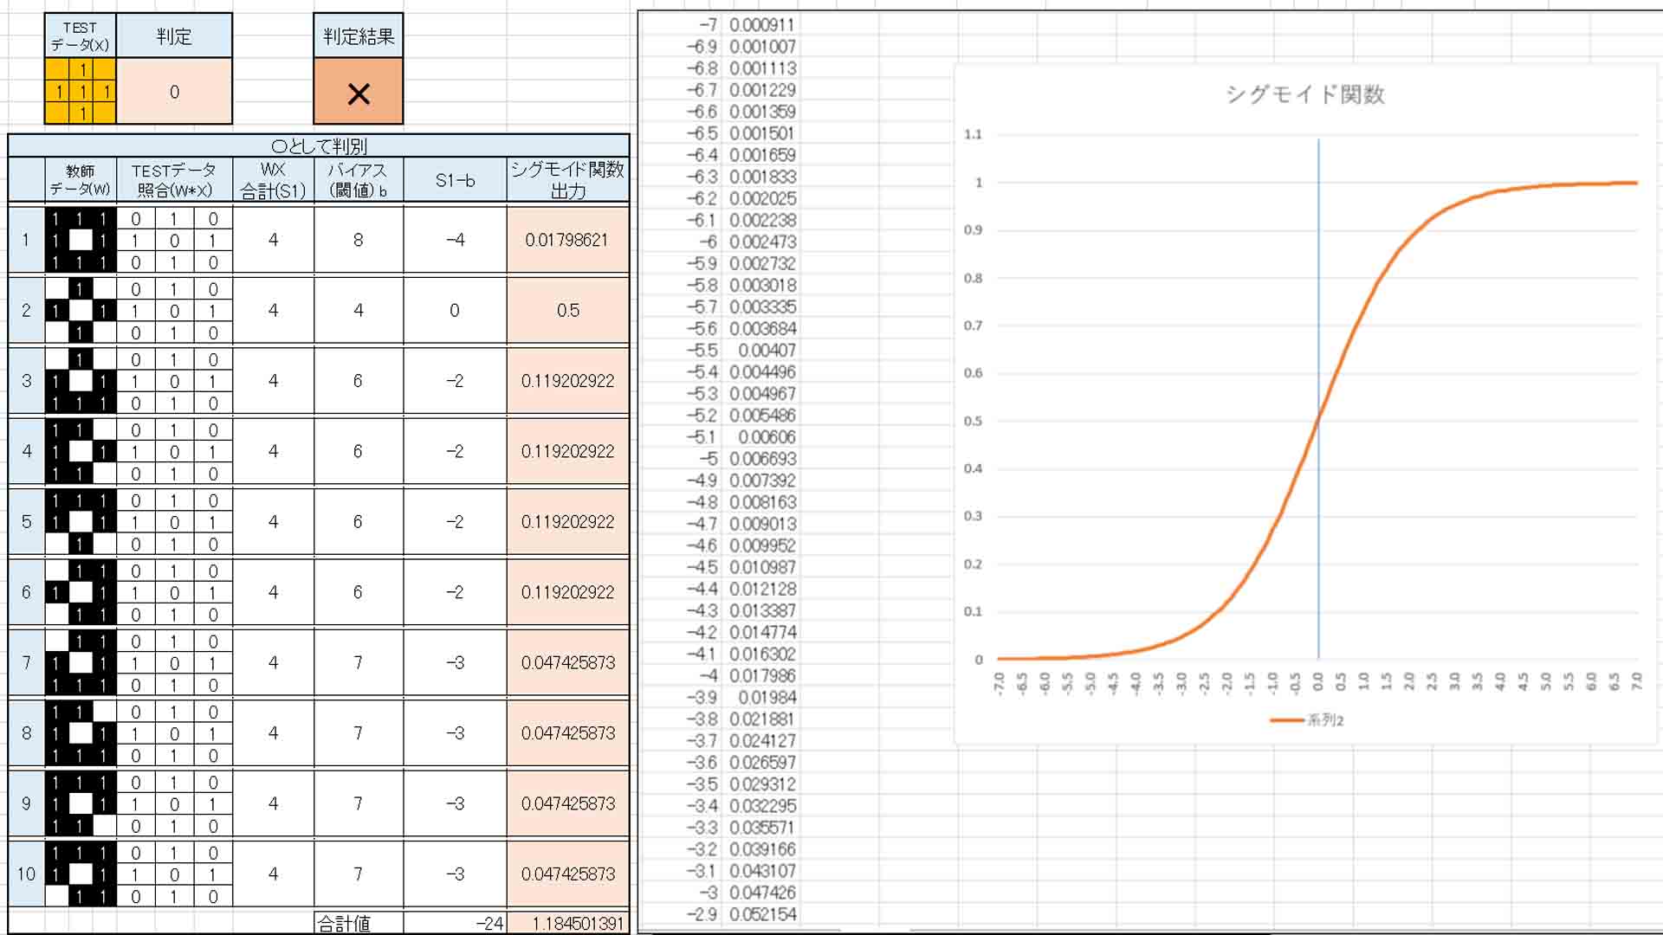Select bias value 8 in row 1

pos(358,240)
